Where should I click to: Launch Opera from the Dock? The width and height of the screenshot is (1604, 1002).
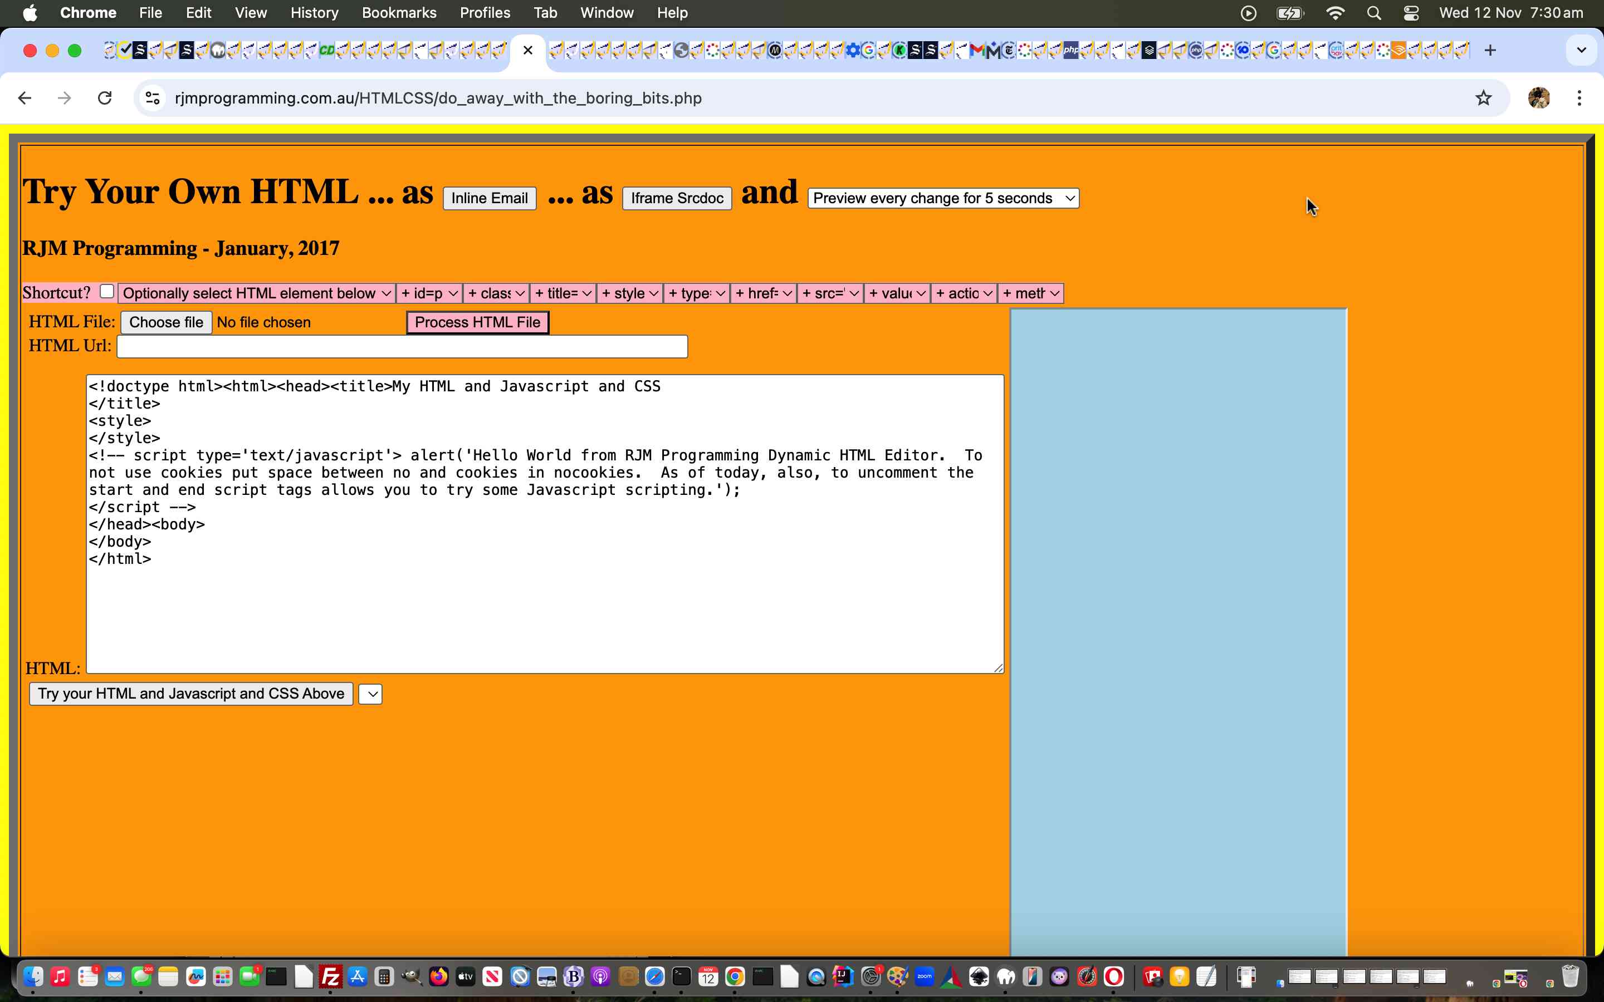click(1114, 976)
